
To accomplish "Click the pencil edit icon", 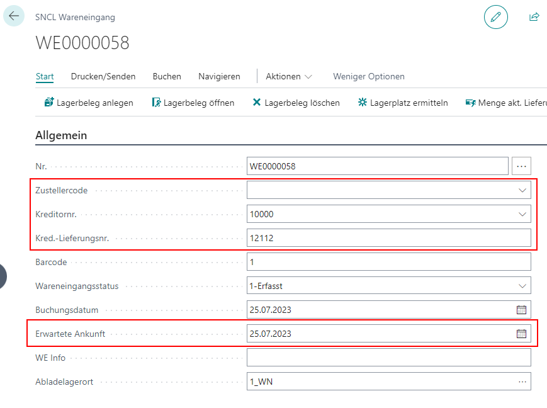I will point(495,17).
